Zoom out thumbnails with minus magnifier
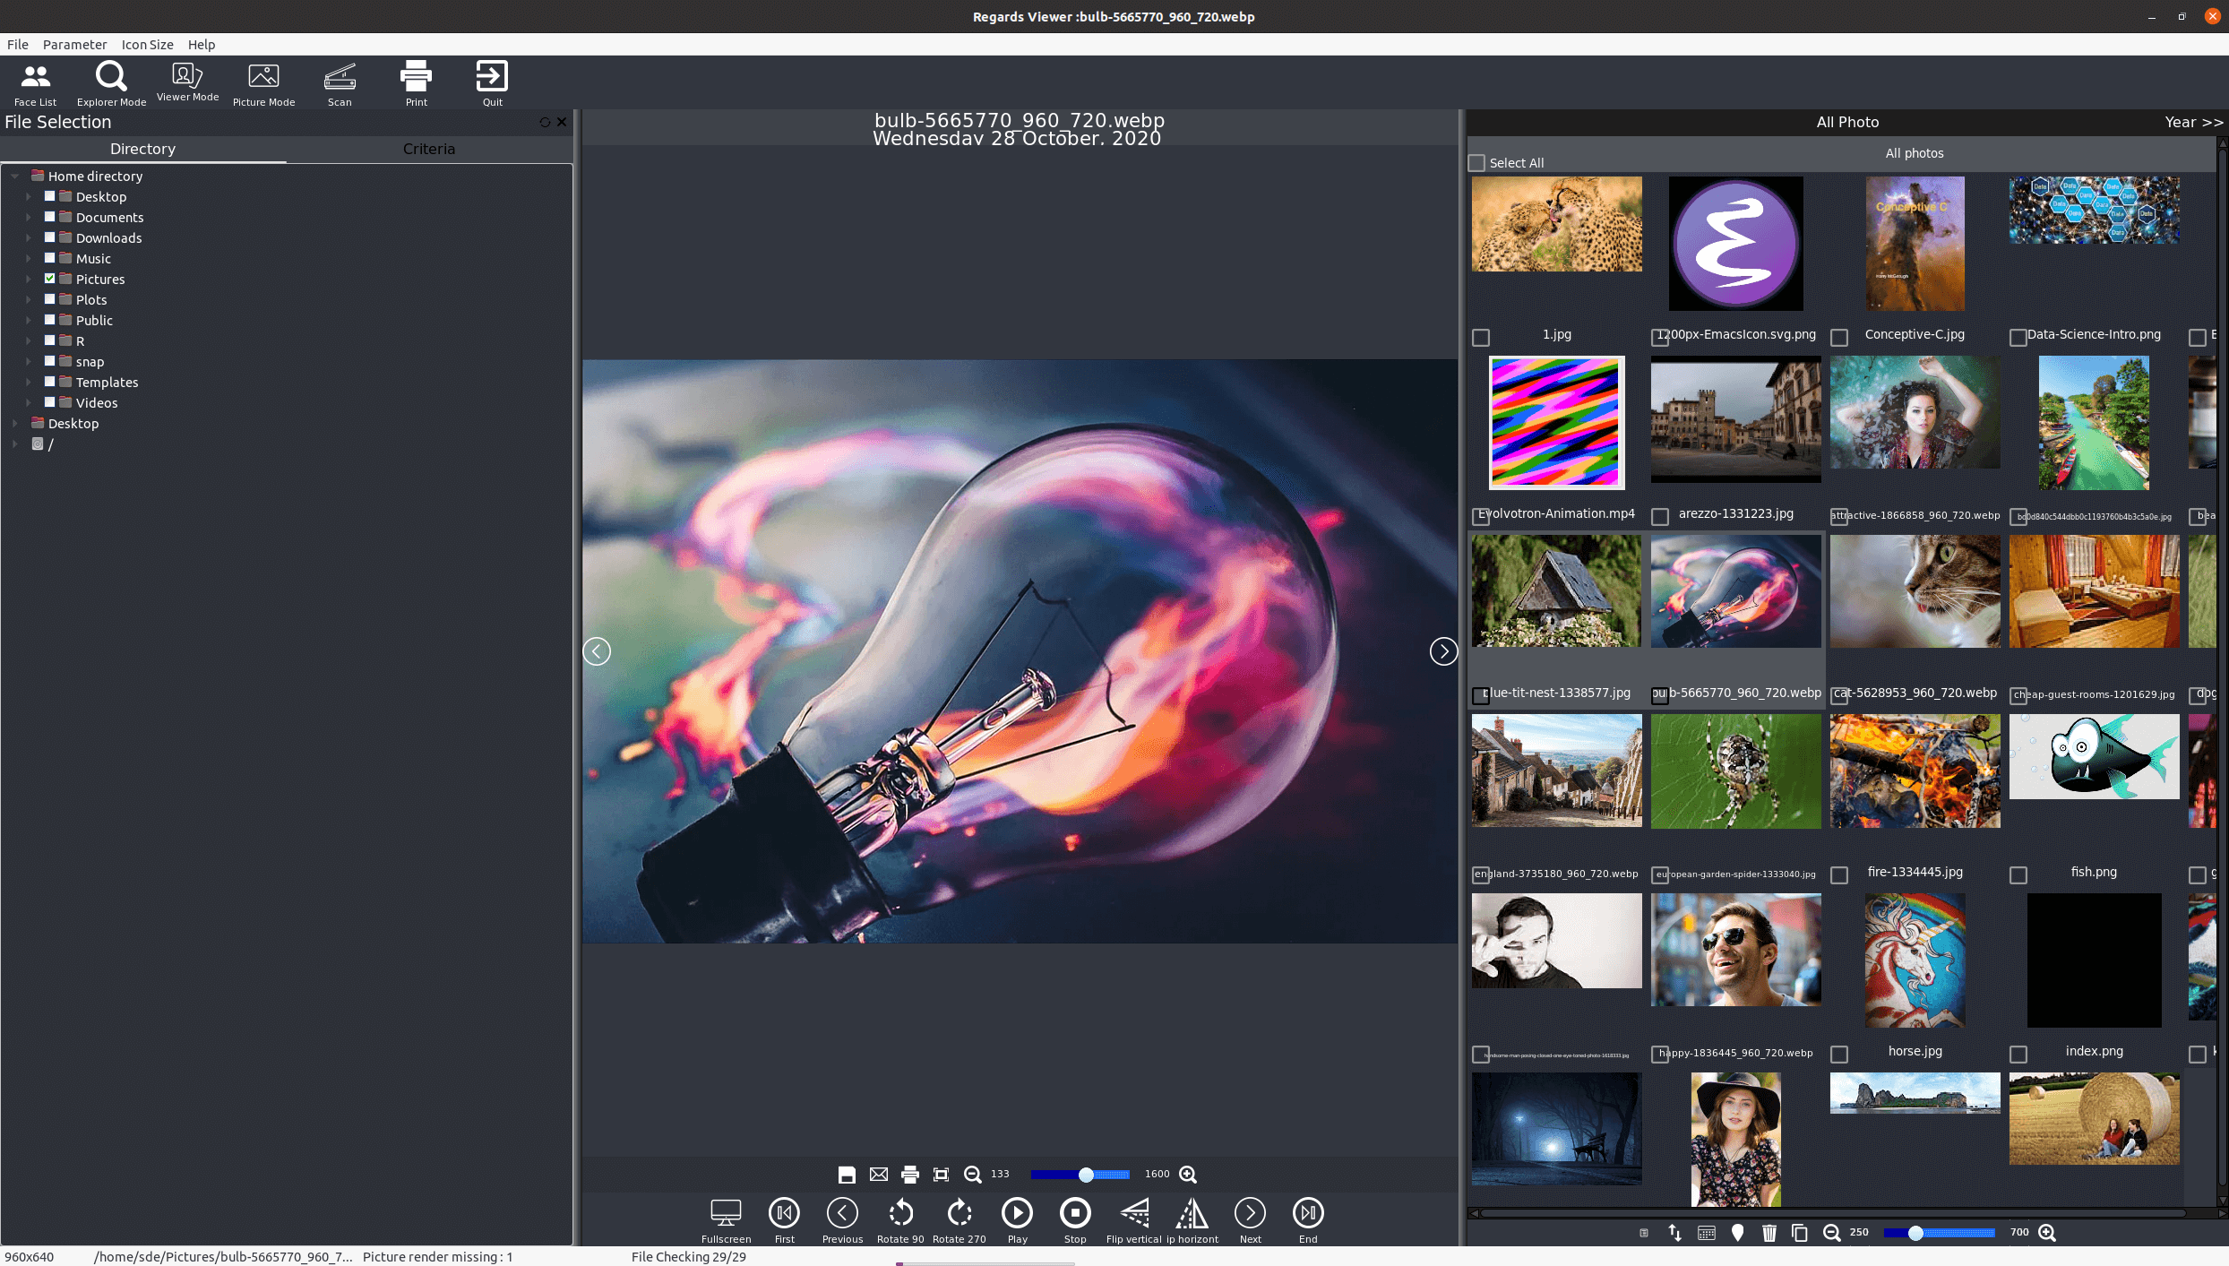 [x=1831, y=1233]
